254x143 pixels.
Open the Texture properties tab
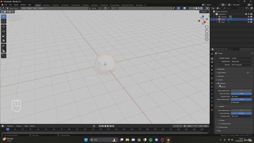pyautogui.click(x=212, y=110)
